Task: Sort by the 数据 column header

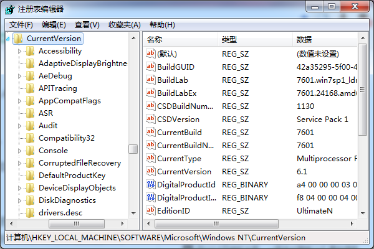Action: click(325, 39)
